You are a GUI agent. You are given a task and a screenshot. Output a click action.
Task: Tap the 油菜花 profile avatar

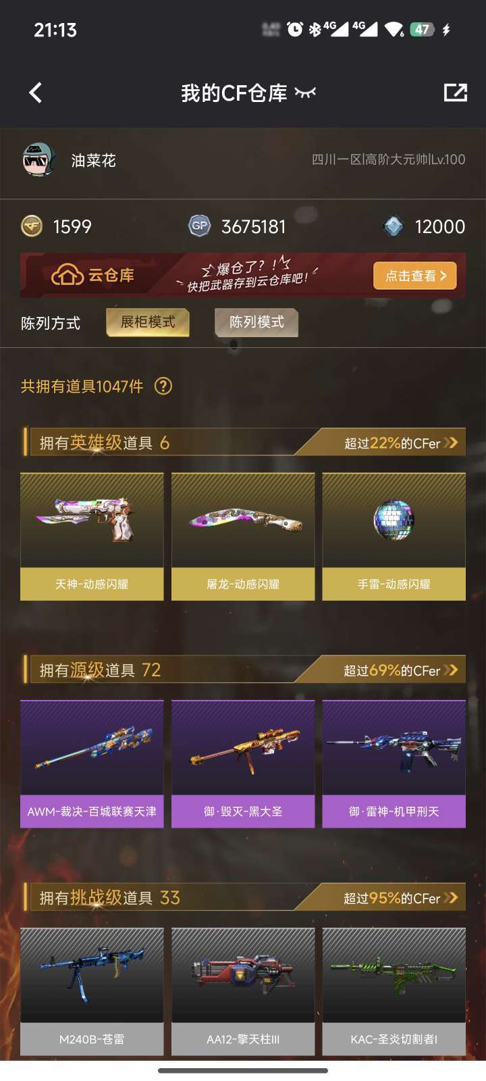pos(38,160)
